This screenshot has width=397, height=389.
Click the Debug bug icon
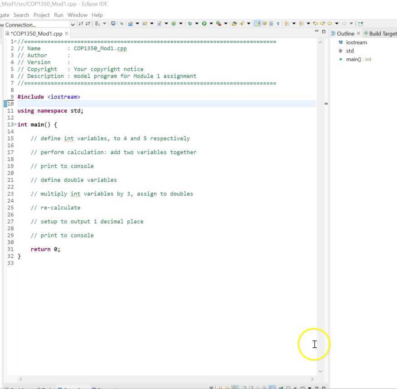click(x=190, y=24)
